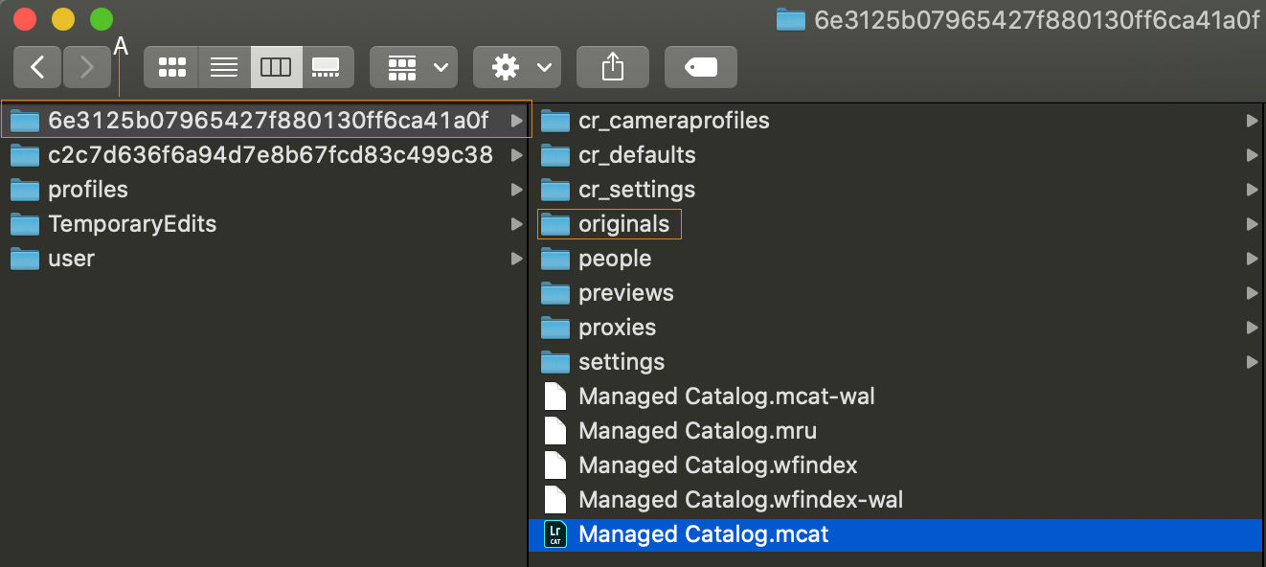Screen dimensions: 1266x567
Task: Select the TemporaryEdits folder in the sidebar
Action: (x=131, y=223)
